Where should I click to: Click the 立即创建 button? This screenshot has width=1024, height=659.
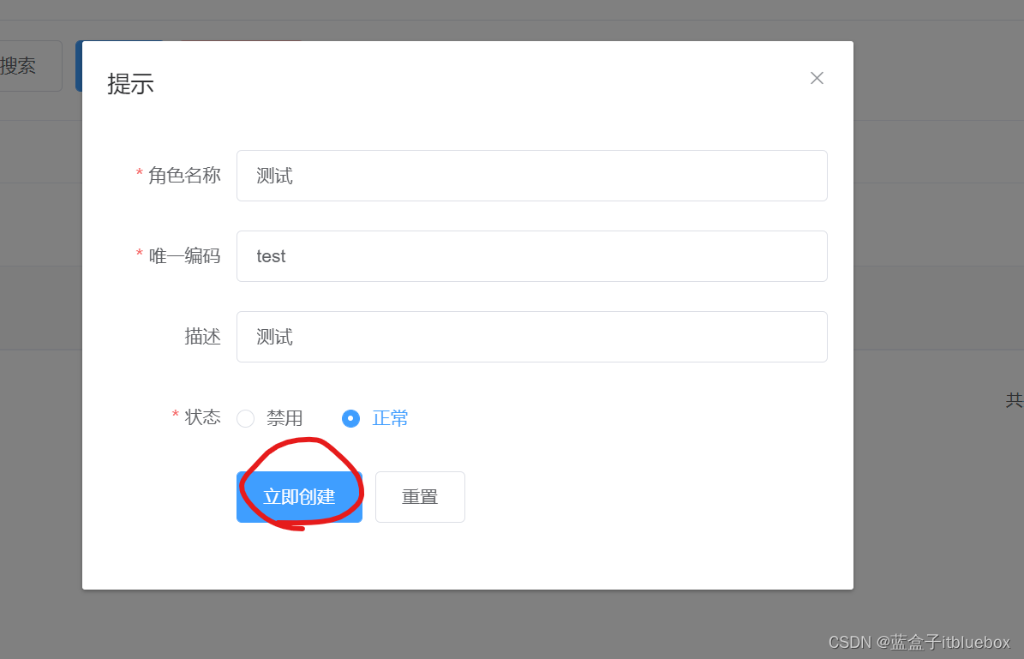(299, 497)
